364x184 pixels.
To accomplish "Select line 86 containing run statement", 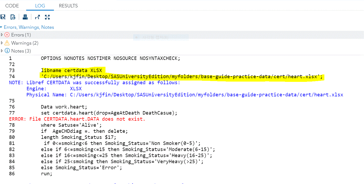I will (x=46, y=173).
